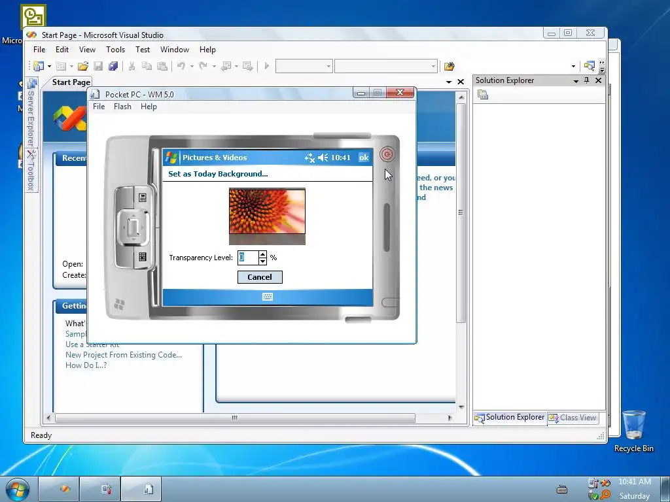Screen dimensions: 670x502
Task: Switch to the Class View tab
Action: [573, 418]
